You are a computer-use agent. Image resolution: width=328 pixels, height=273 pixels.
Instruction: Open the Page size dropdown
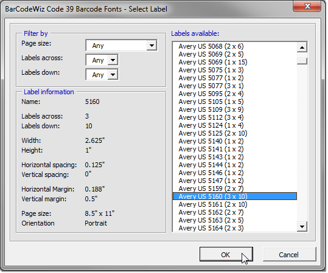click(122, 45)
